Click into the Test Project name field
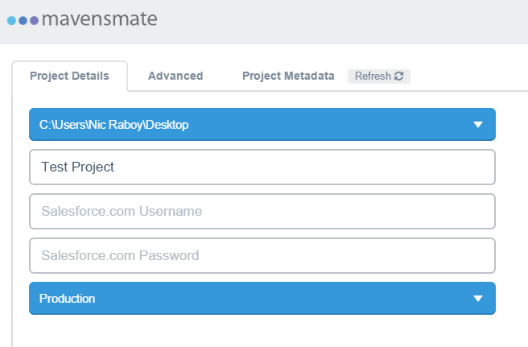528x347 pixels. 262,167
